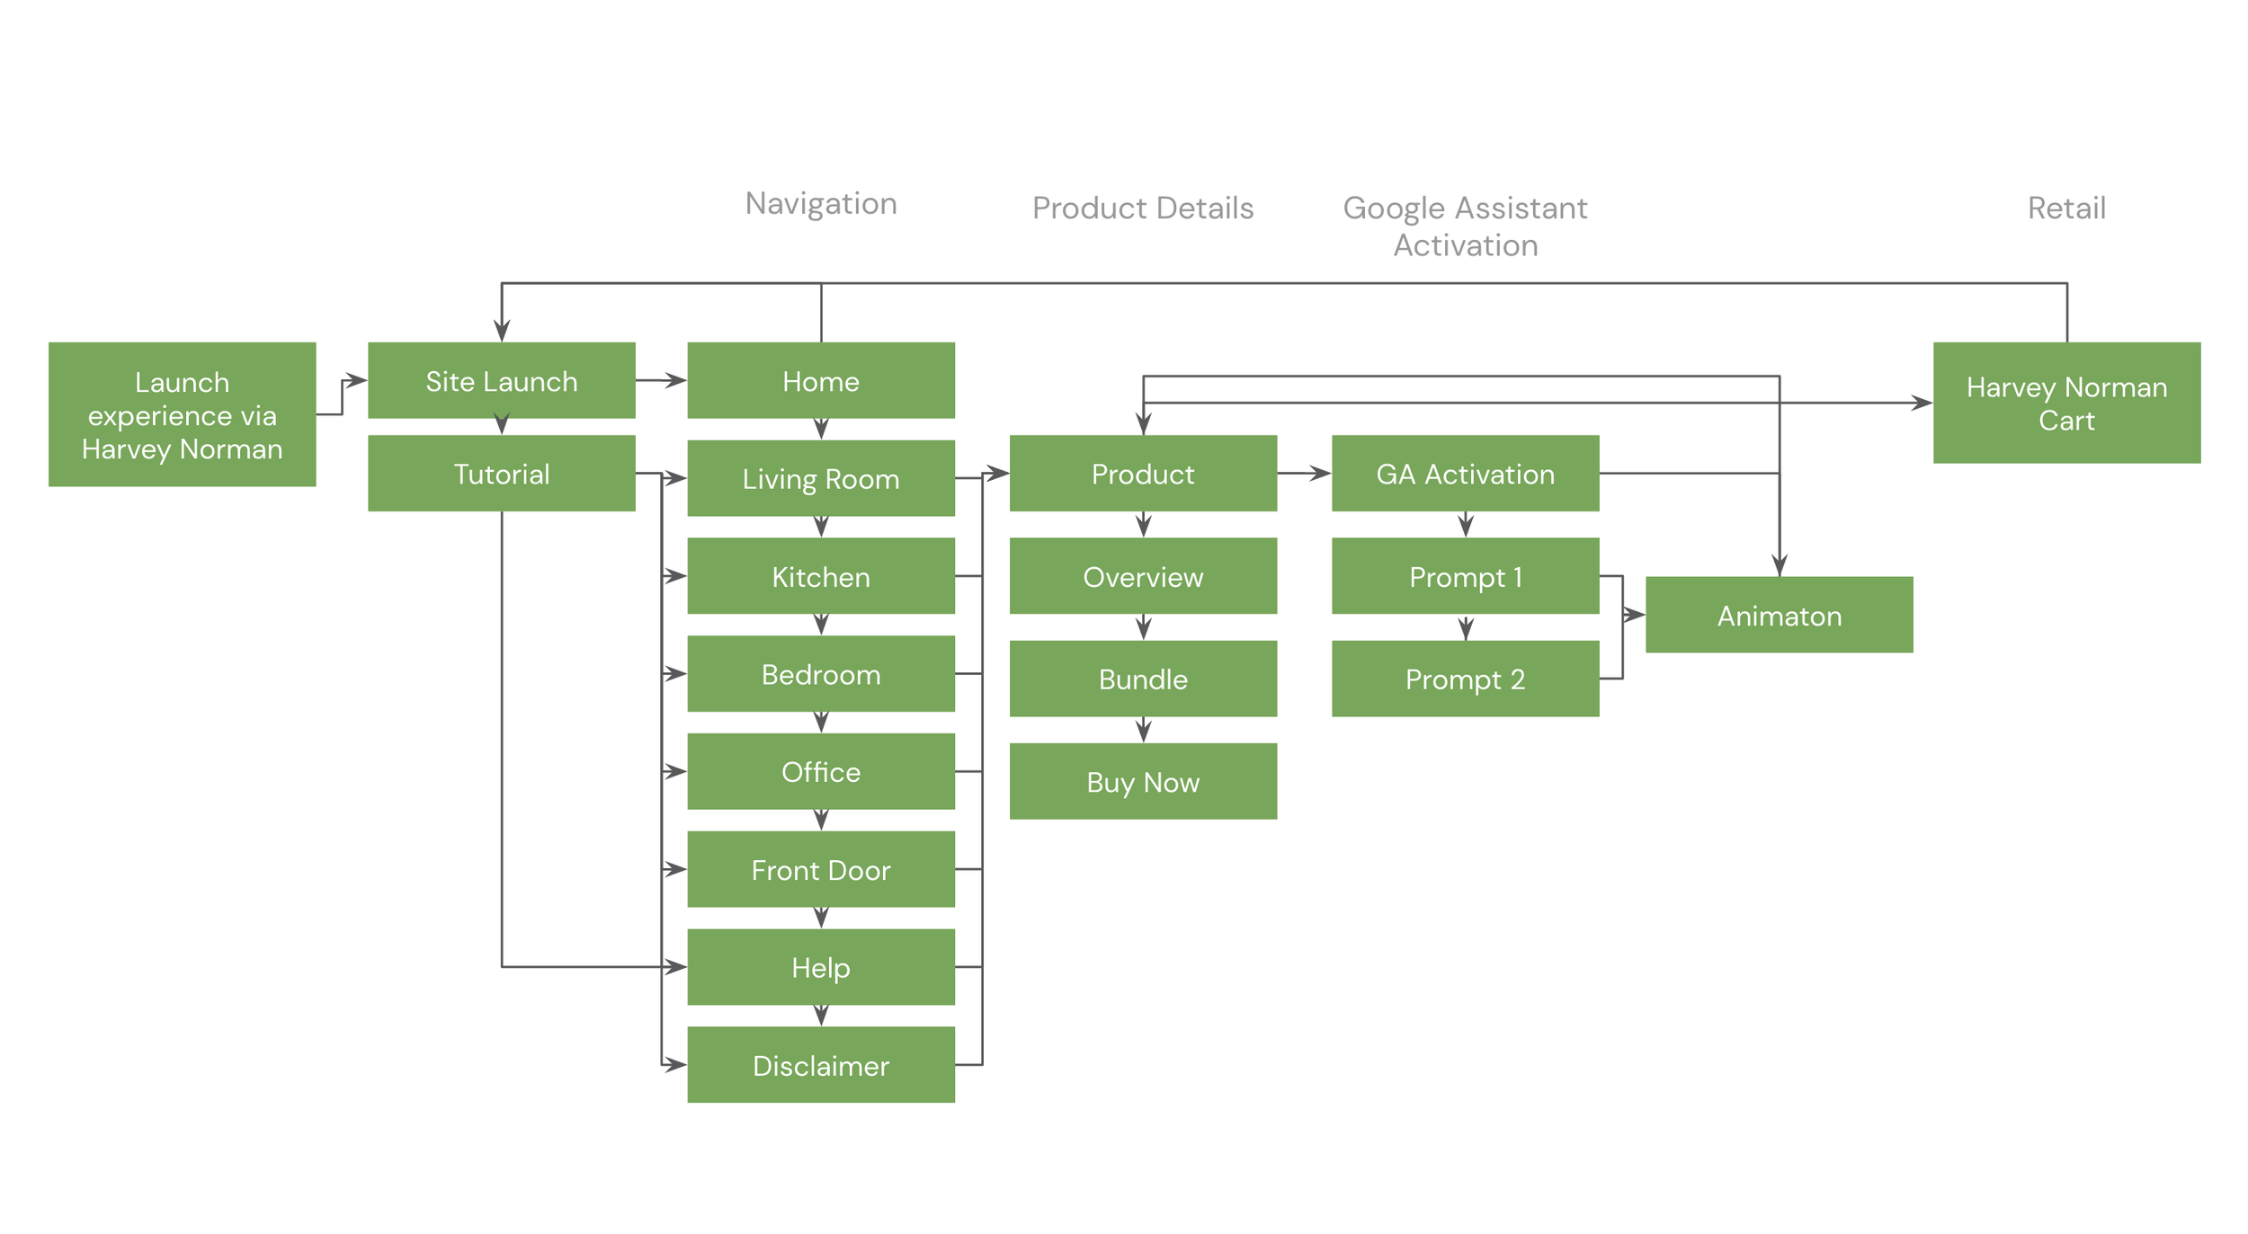Click the Site Launch box

pyautogui.click(x=501, y=380)
